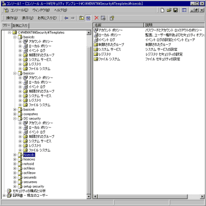206x206 pixels.
Task: Collapse the basicsv template node
Action: click(15, 73)
